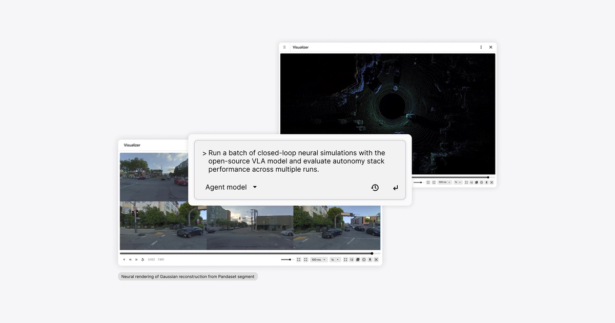Clock icon in camera Visualizer toolbar
Viewport: 615px width, 323px height.
click(x=364, y=259)
